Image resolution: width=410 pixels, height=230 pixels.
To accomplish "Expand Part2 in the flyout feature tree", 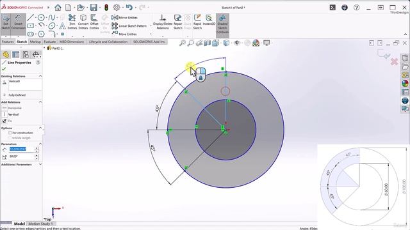I will coord(44,48).
